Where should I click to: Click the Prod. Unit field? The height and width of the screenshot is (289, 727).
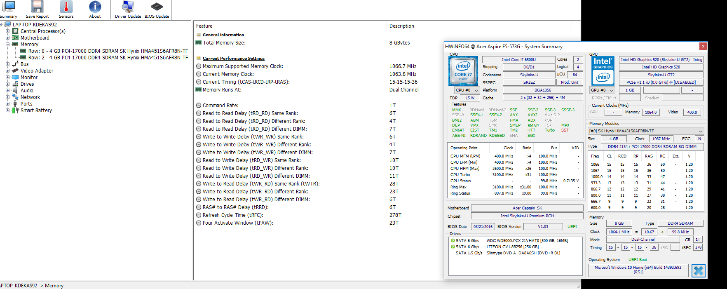pyautogui.click(x=570, y=82)
